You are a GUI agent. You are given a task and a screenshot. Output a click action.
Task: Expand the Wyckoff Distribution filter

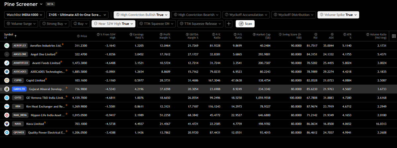tap(294, 15)
